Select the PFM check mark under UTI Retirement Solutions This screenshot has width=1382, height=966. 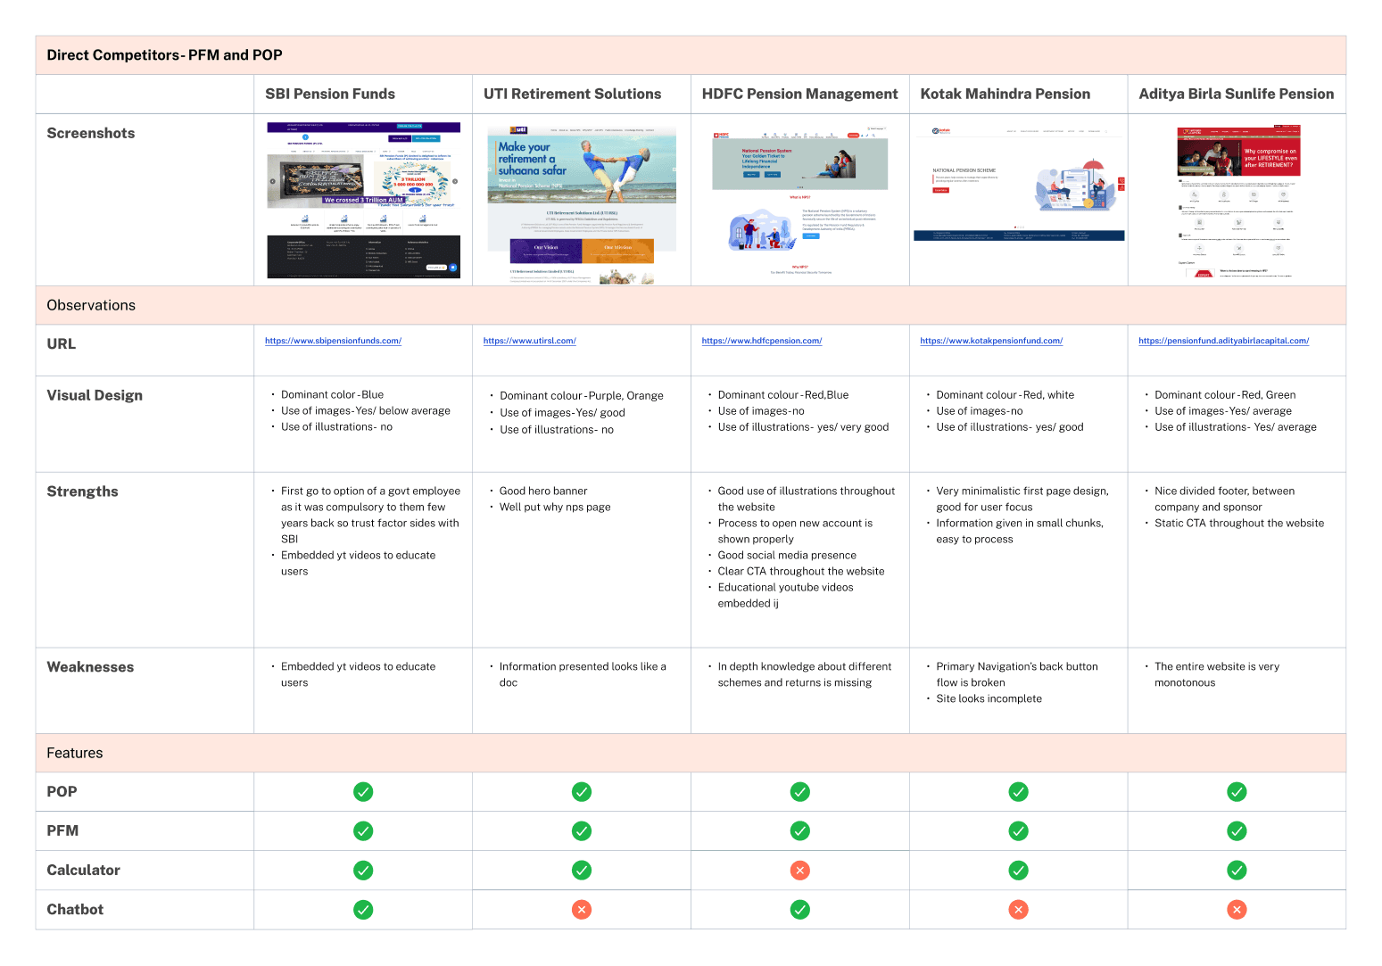582,831
